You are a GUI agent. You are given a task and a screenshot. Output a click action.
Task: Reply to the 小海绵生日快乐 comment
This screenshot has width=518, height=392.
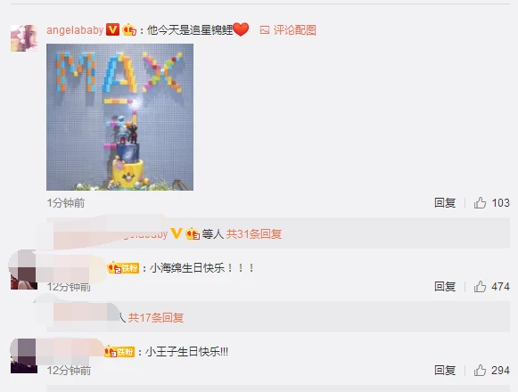click(x=445, y=286)
